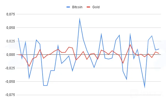Click the -0,050 axis label

coord(10,81)
